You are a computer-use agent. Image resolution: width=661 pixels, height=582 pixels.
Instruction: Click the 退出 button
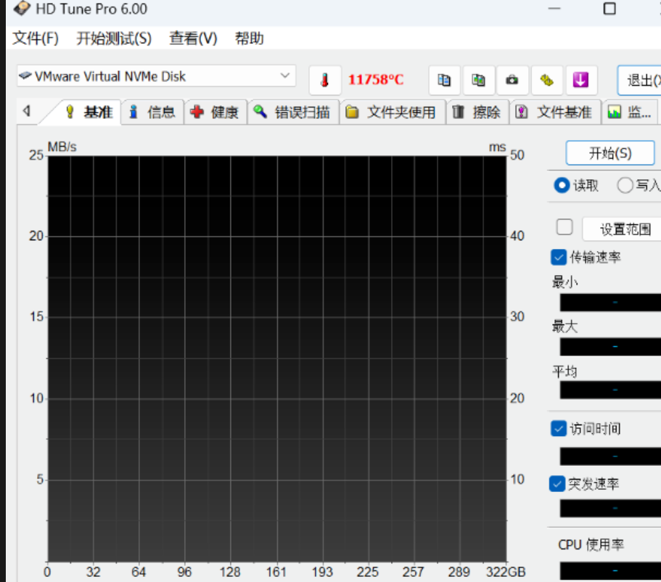pyautogui.click(x=639, y=80)
